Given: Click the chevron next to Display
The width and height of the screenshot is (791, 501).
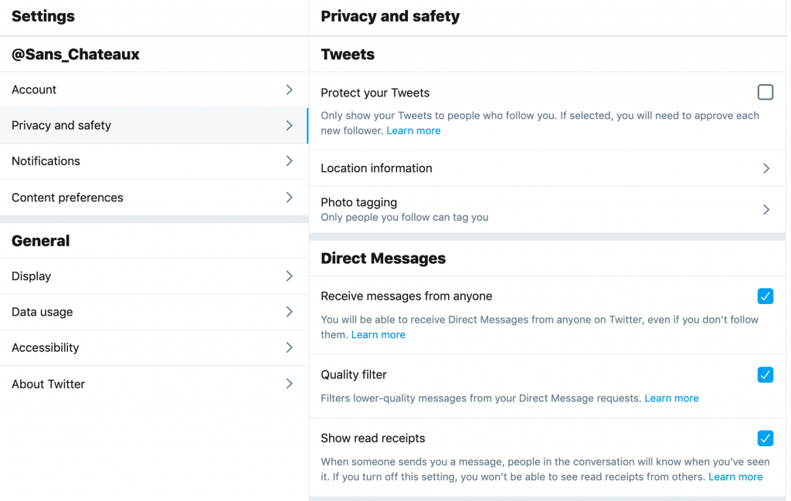Looking at the screenshot, I should click(289, 276).
